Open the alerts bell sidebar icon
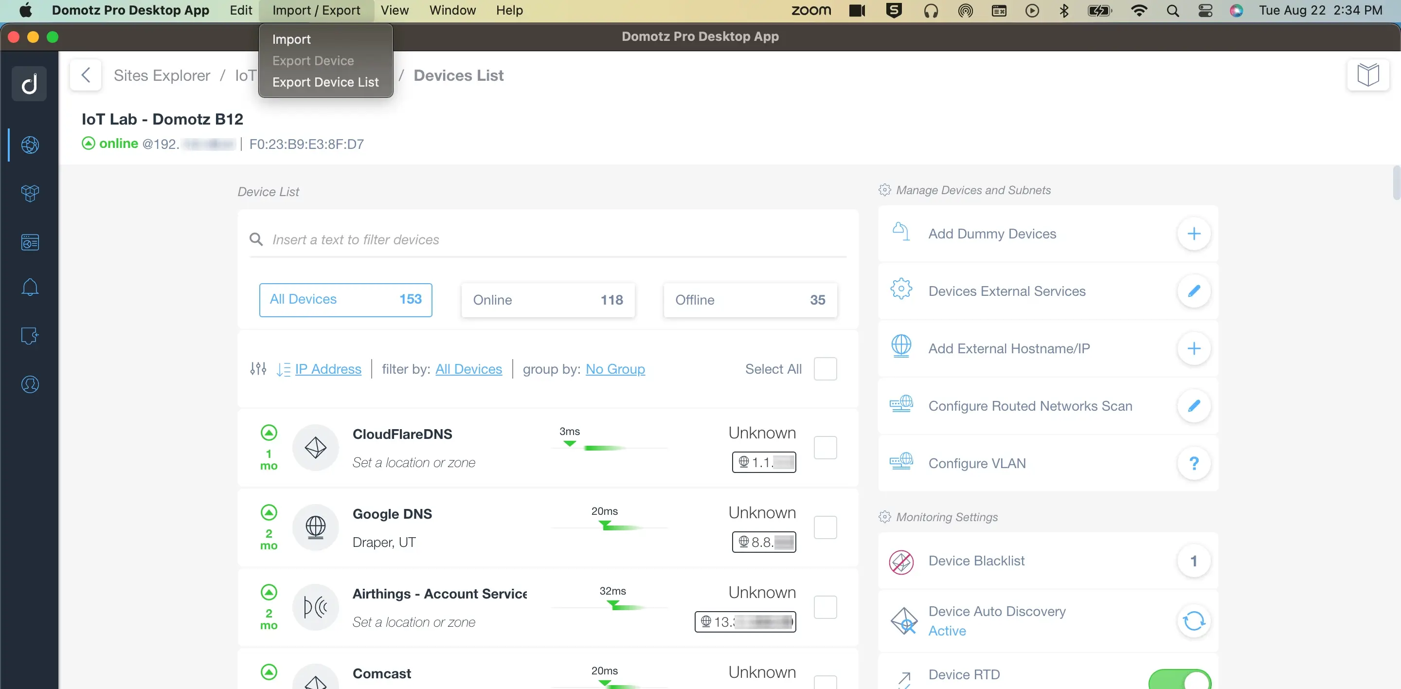 pos(30,287)
